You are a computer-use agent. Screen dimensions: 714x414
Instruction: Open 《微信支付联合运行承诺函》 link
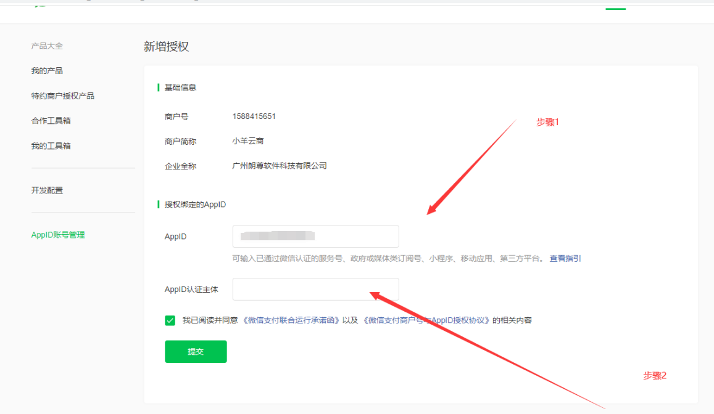pos(290,320)
